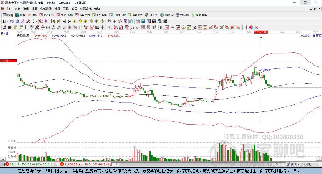Click the yin-yang icon in drawing toolbar

(251, 27)
